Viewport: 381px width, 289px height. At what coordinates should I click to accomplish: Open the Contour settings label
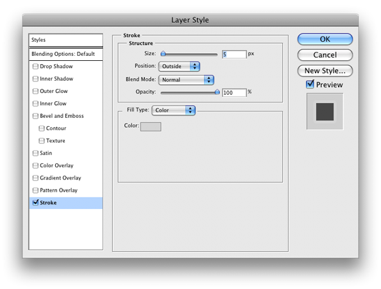coord(56,128)
